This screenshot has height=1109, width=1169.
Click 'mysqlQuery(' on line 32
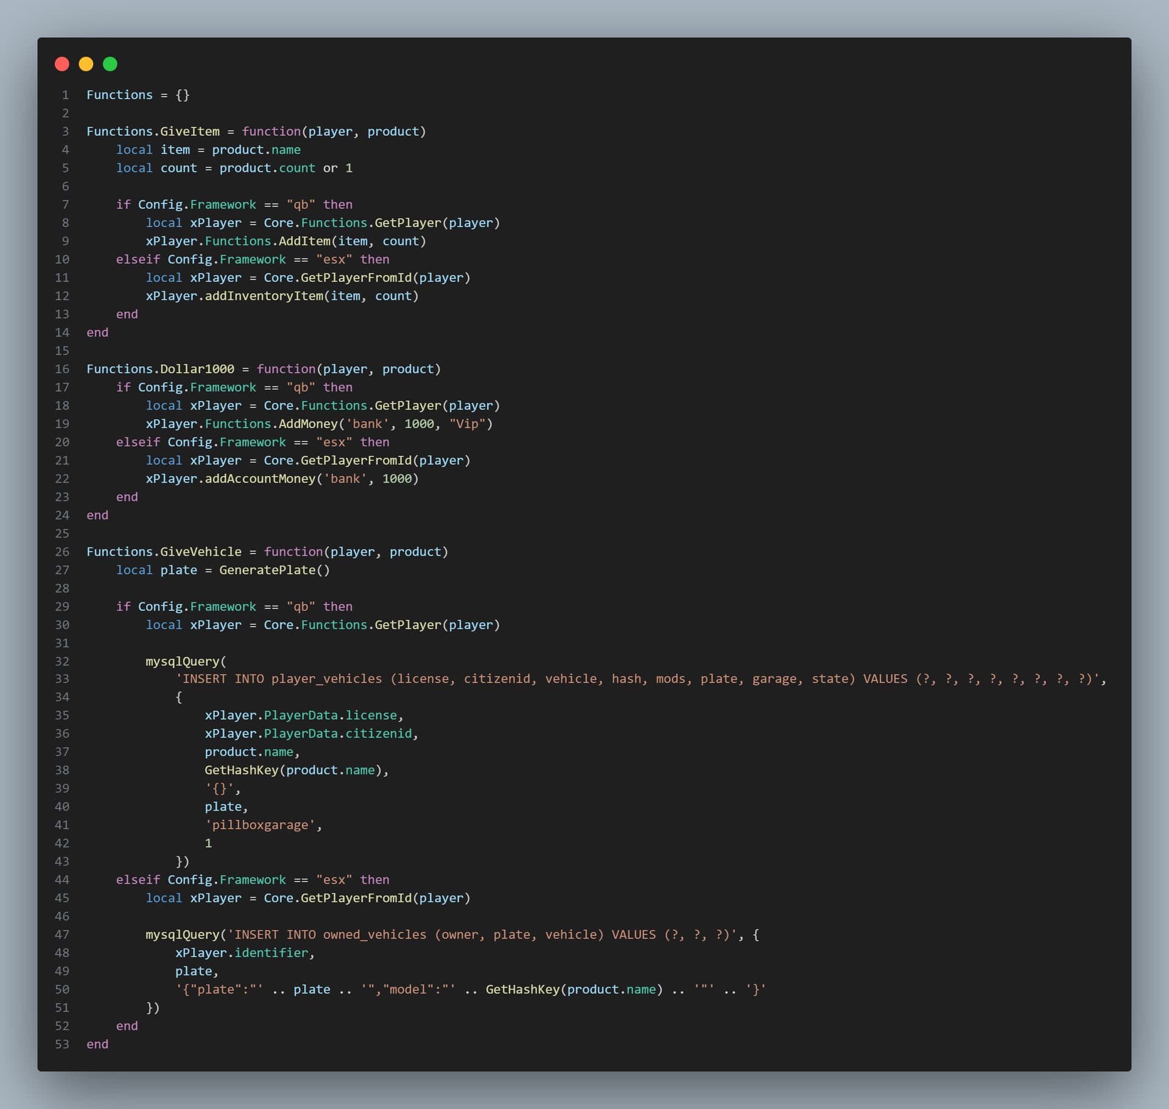tap(186, 661)
